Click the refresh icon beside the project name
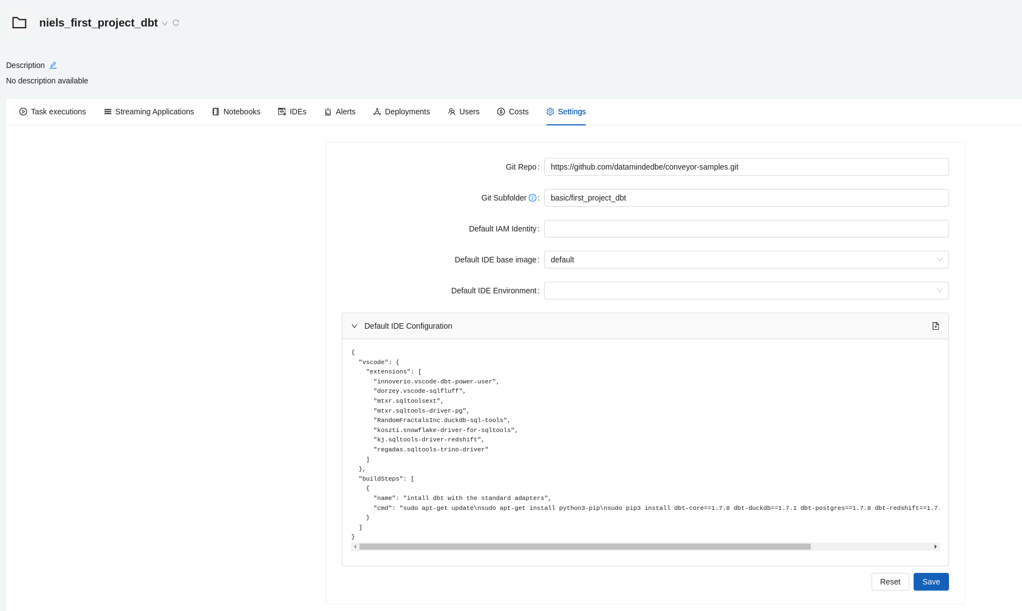 [176, 23]
